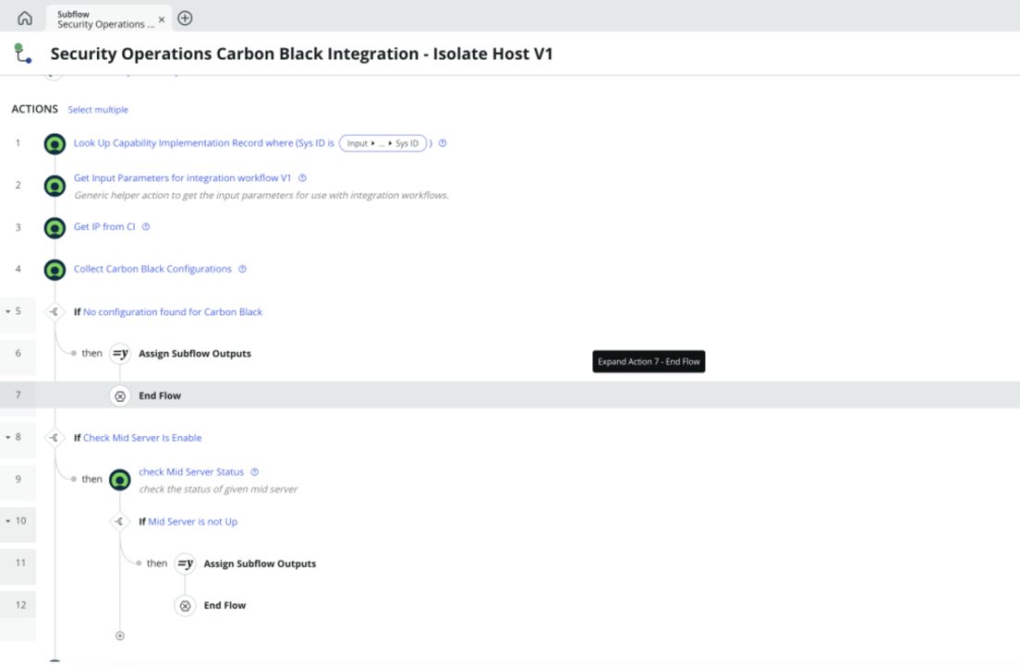The width and height of the screenshot is (1020, 666).
Task: Open step 6 Assign Subflow Outputs
Action: click(x=195, y=354)
